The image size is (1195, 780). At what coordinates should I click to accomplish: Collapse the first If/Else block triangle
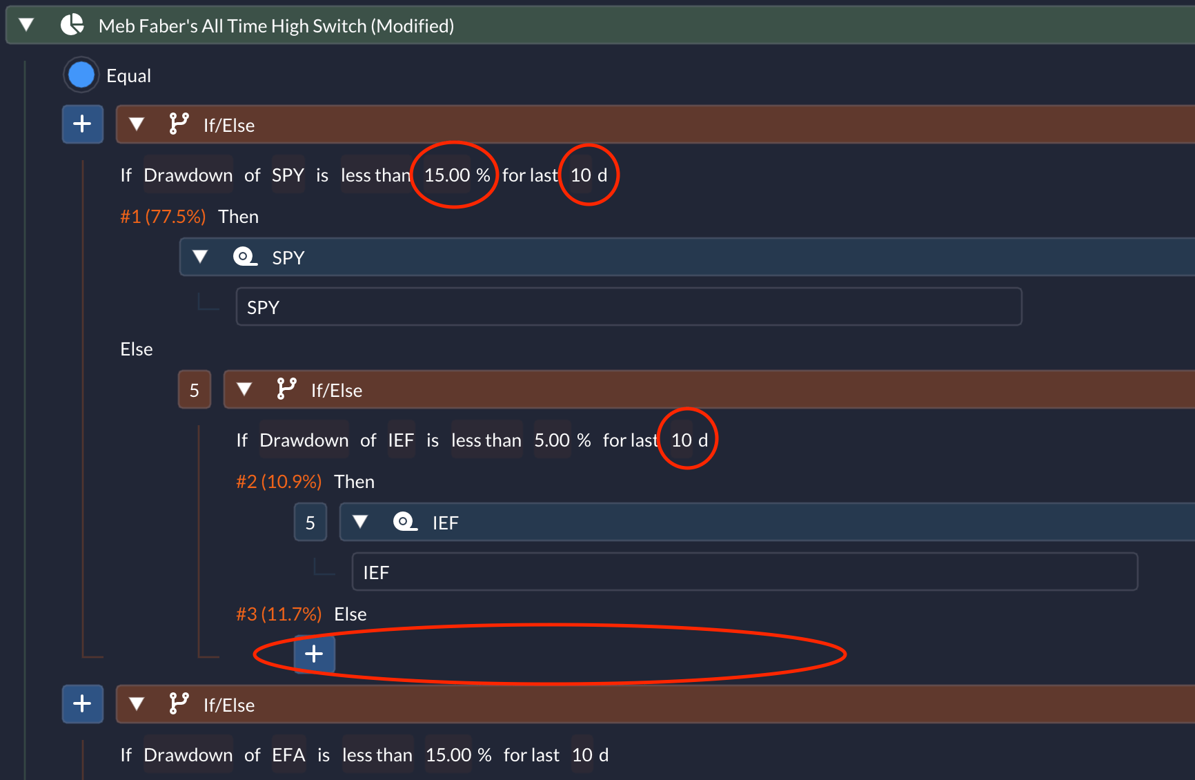[137, 124]
